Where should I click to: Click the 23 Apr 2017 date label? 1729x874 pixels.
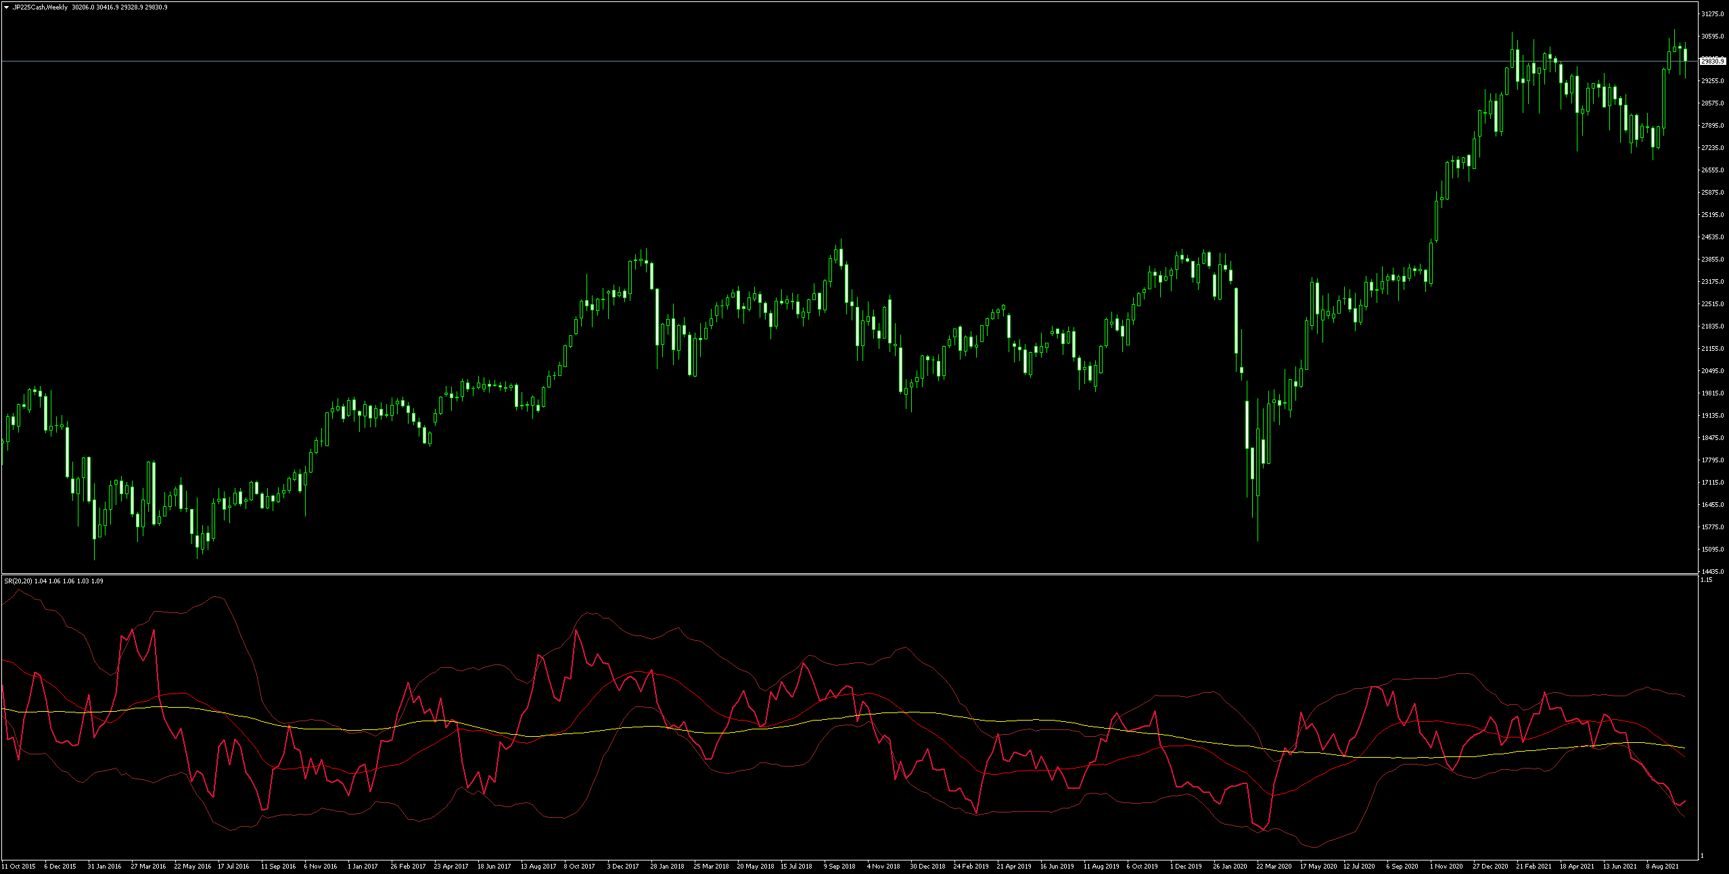click(451, 867)
